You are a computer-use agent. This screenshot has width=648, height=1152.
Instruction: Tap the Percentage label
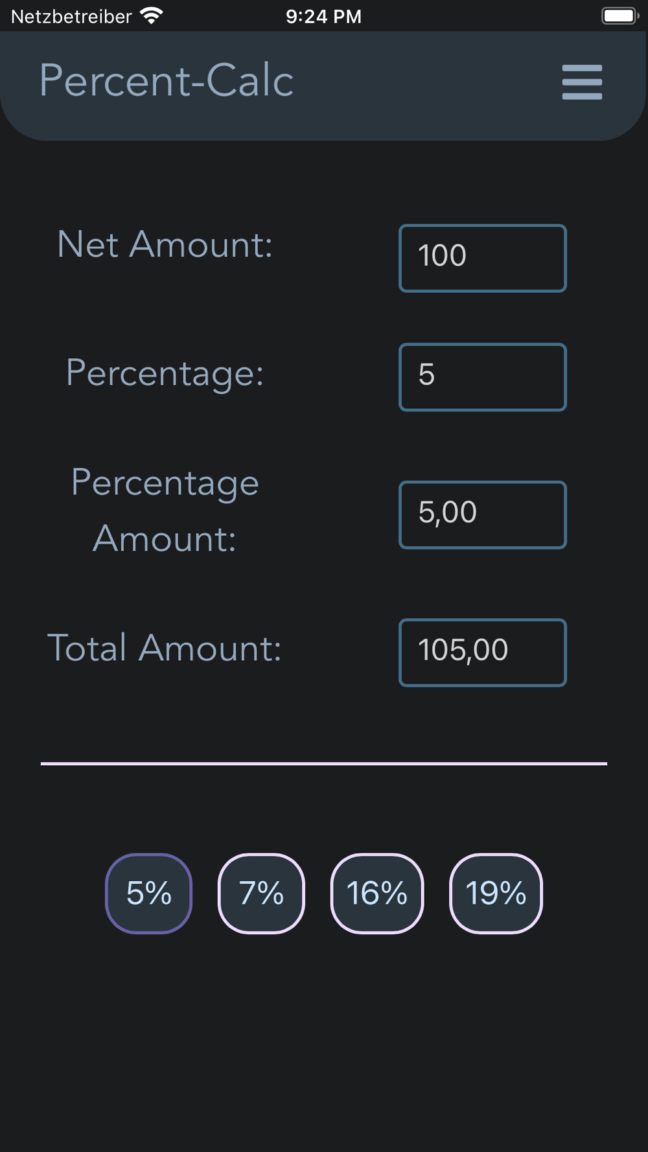pos(165,373)
